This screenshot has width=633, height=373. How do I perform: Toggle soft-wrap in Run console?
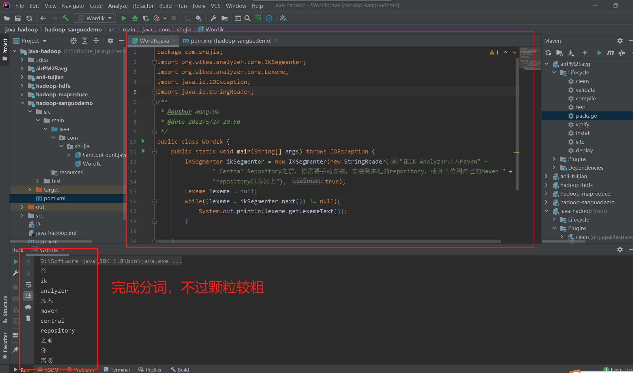(28, 285)
